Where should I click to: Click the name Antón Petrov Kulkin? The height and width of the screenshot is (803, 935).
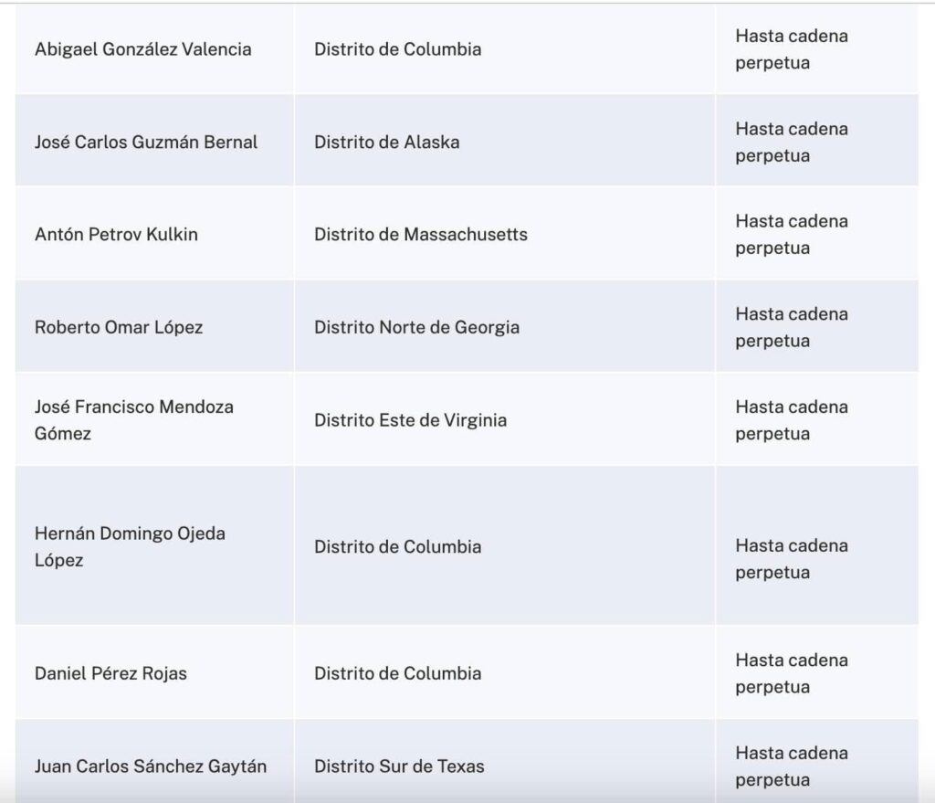(116, 234)
